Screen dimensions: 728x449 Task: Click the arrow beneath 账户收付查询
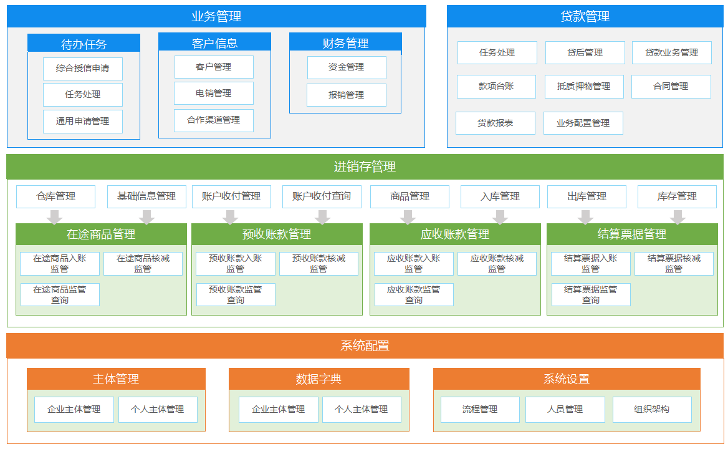322,217
